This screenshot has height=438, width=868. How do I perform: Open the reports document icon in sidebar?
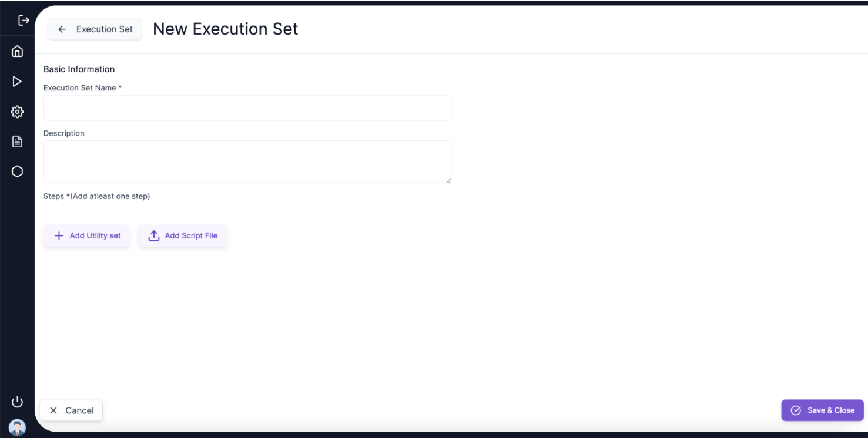[x=17, y=141]
